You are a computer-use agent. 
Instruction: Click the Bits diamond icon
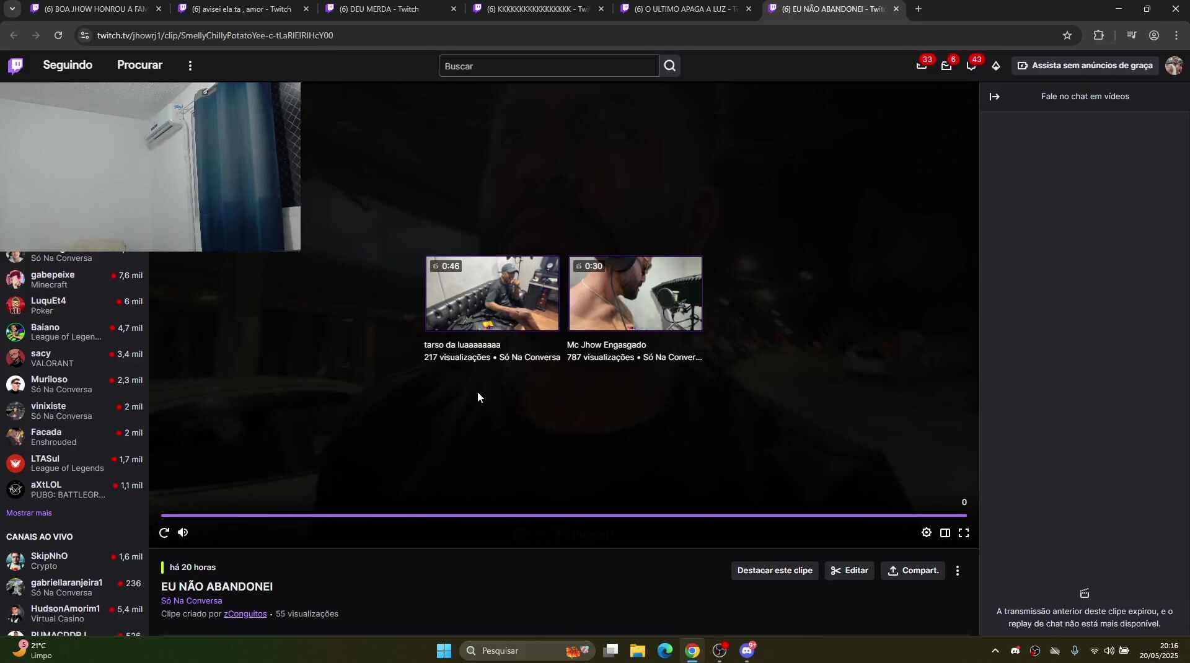coord(996,66)
